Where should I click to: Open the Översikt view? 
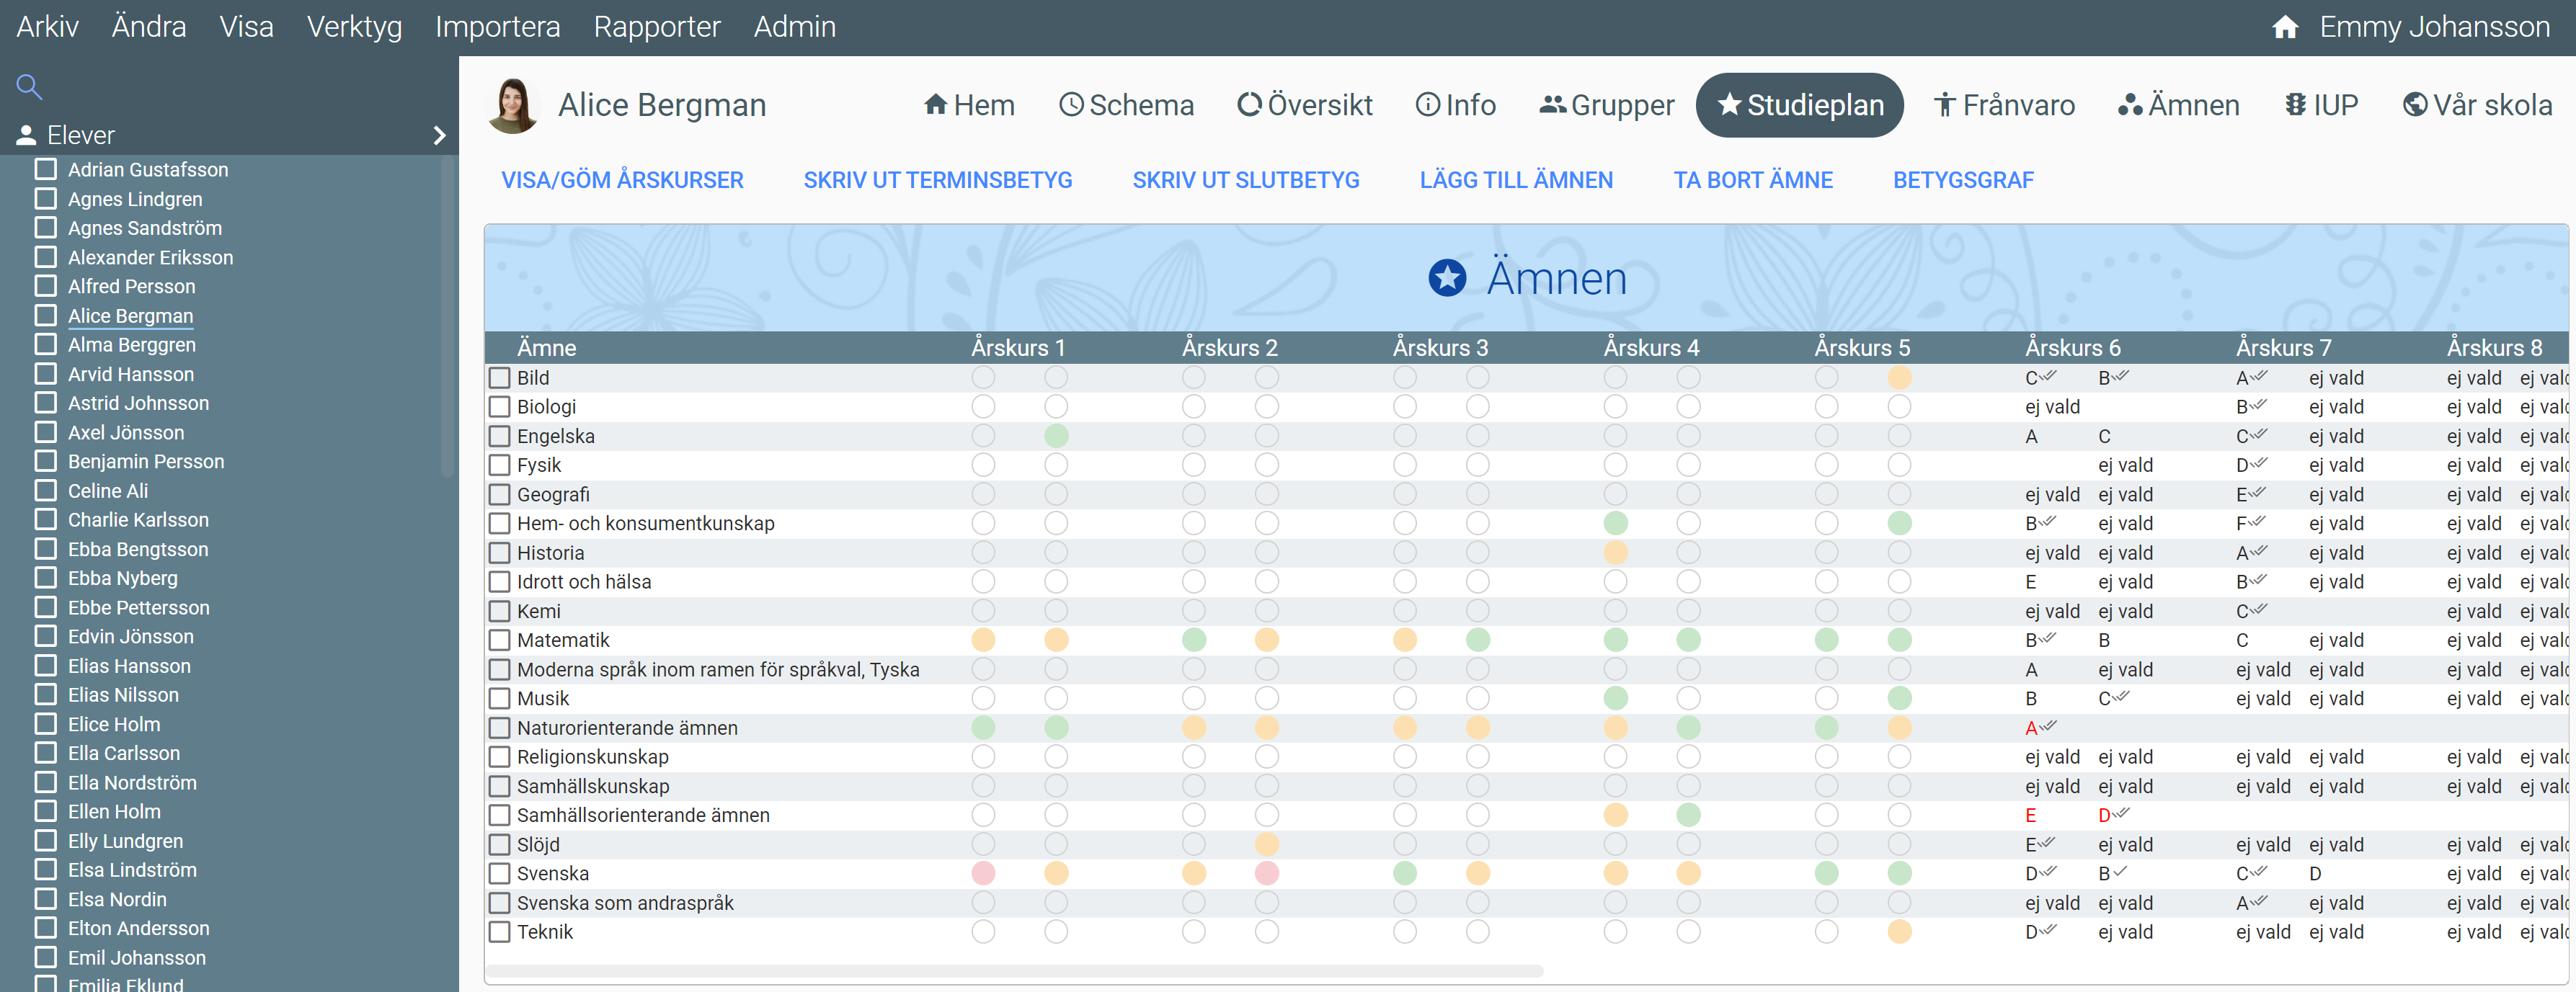[x=1305, y=105]
